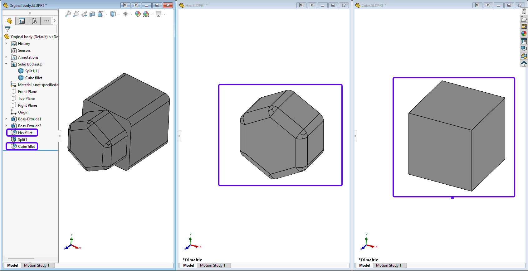The width and height of the screenshot is (528, 271).
Task: Select the Model tab in Cube window
Action: 364,265
